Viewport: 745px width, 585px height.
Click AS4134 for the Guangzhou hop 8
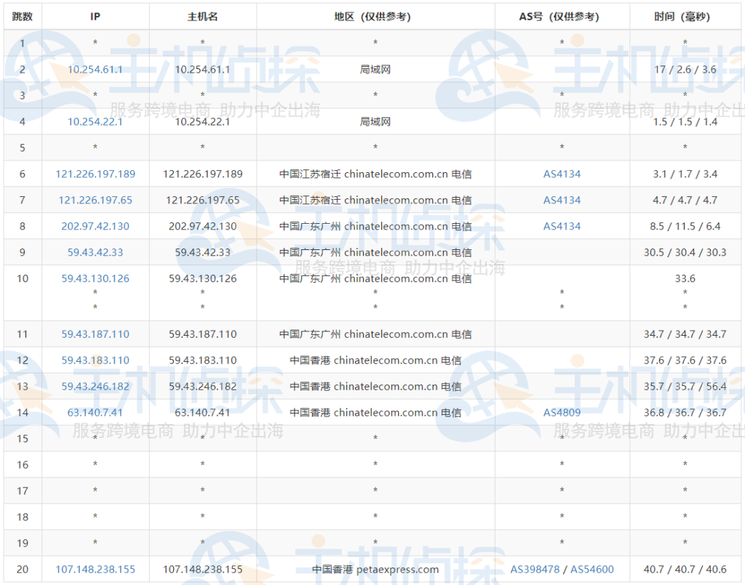561,226
